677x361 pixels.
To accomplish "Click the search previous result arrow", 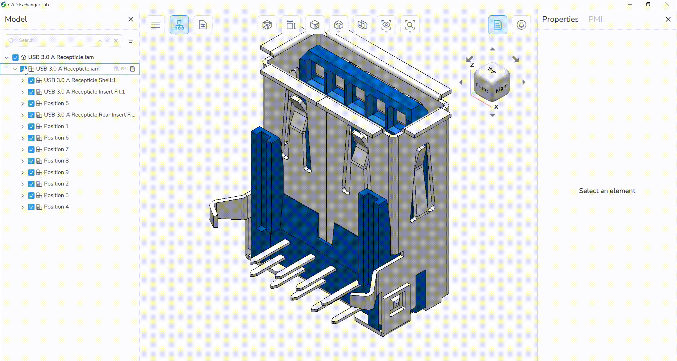I will (100, 40).
